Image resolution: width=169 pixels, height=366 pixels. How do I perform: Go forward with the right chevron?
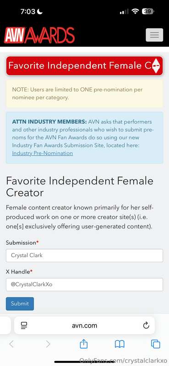pyautogui.click(x=48, y=344)
